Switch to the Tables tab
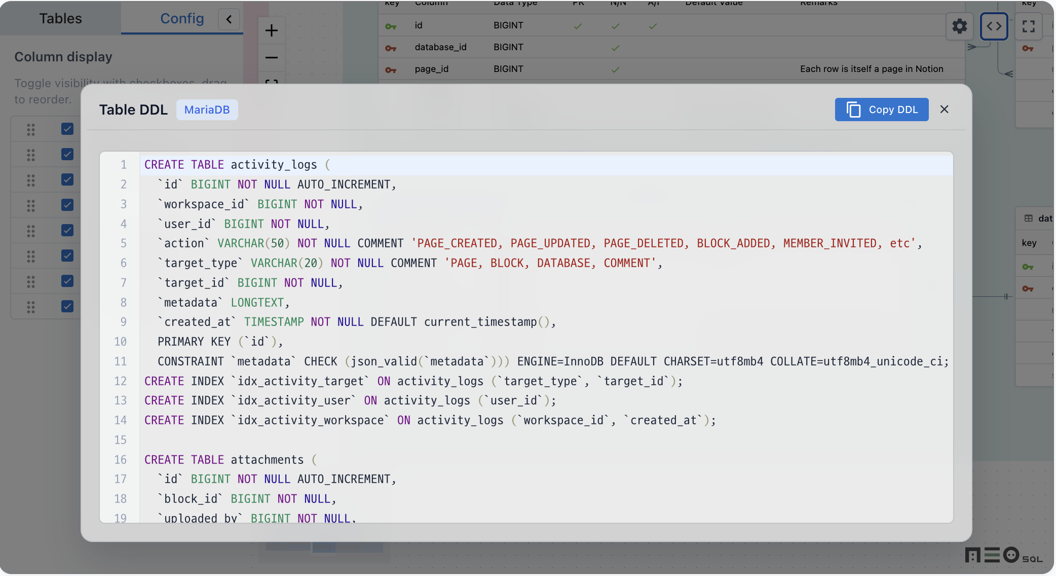 [60, 18]
